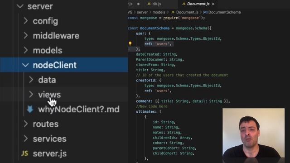Expand the models folder chevron
This screenshot has height=163, width=290.
click(26, 50)
